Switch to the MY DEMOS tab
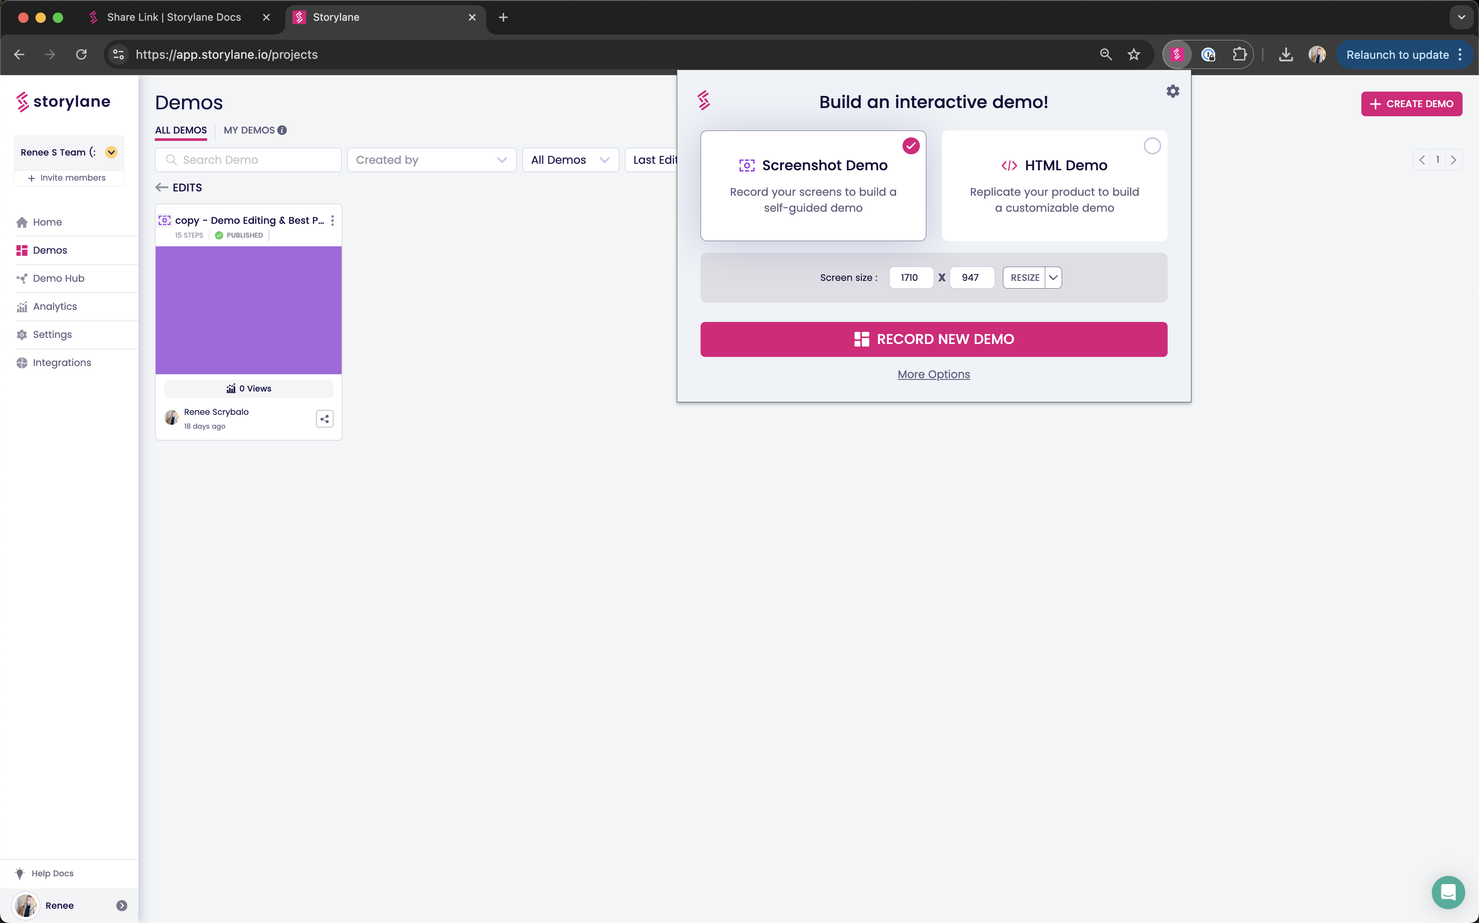The image size is (1479, 923). click(x=249, y=130)
